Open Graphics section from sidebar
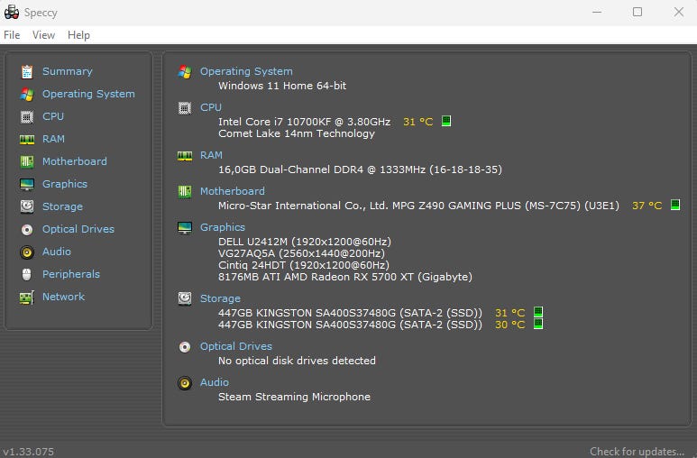Image resolution: width=697 pixels, height=458 pixels. (x=65, y=184)
